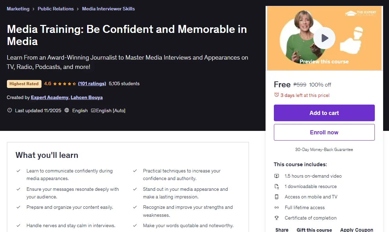The width and height of the screenshot is (389, 232).
Task: Click the rating stars
Action: 65,84
